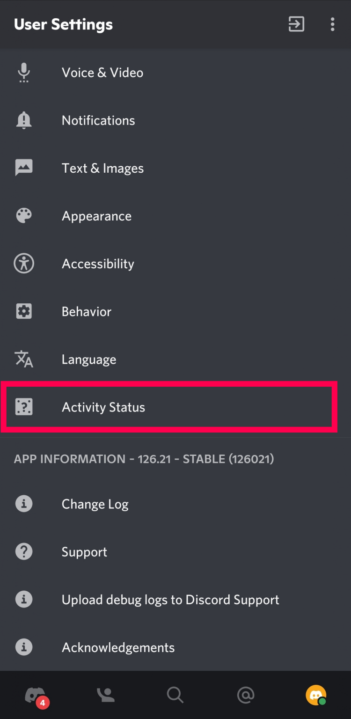The height and width of the screenshot is (719, 351).
Task: Click the logout icon in top bar
Action: click(x=296, y=24)
